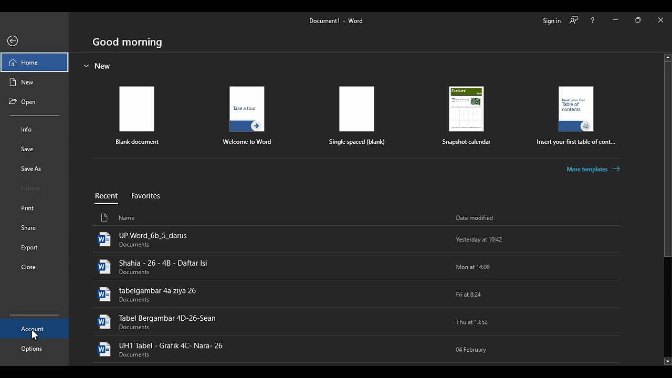The image size is (672, 378).
Task: Open Shahia - 26 - 4B - Daftar Isi
Action: coord(356,267)
